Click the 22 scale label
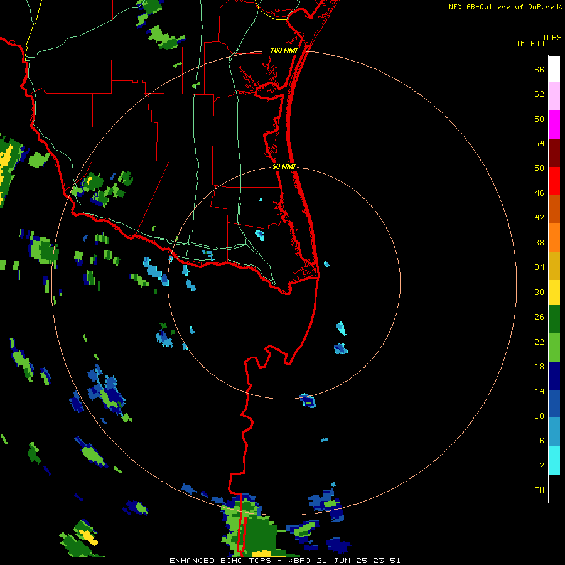Screen dimensions: 565x565 (x=539, y=342)
